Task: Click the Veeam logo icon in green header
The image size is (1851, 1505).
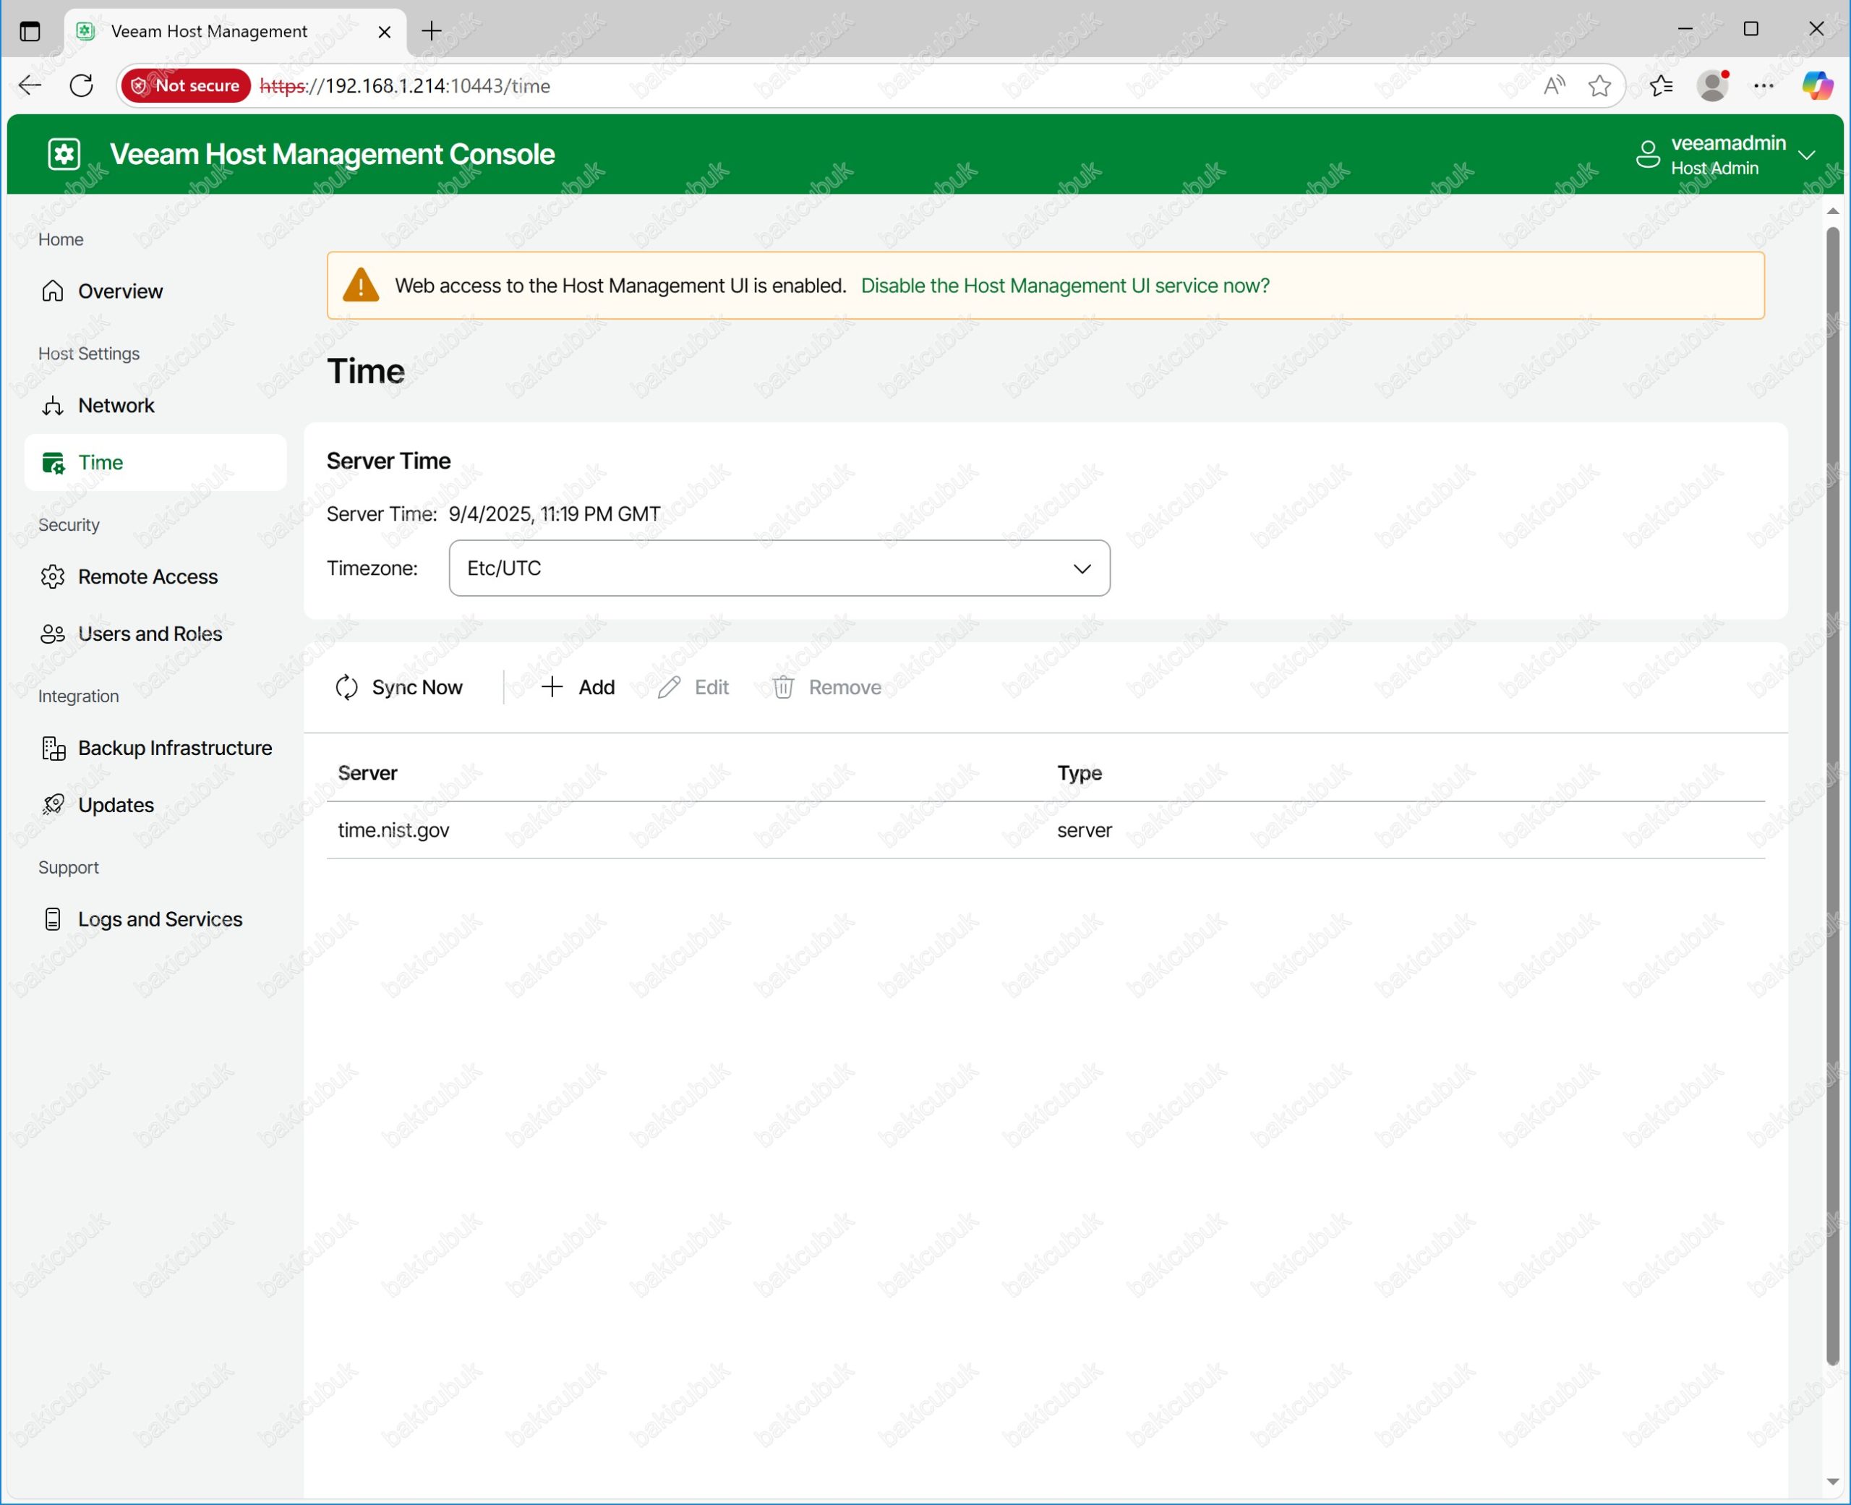Action: pos(64,154)
